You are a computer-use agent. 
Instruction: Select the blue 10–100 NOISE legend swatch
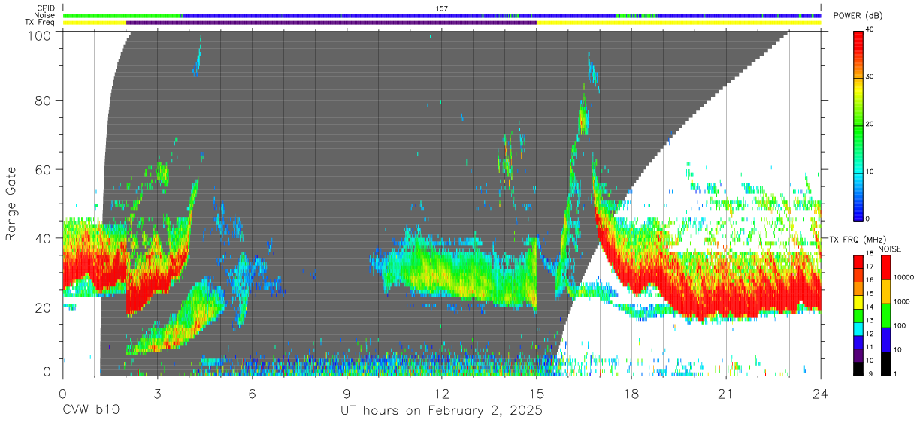(x=886, y=340)
